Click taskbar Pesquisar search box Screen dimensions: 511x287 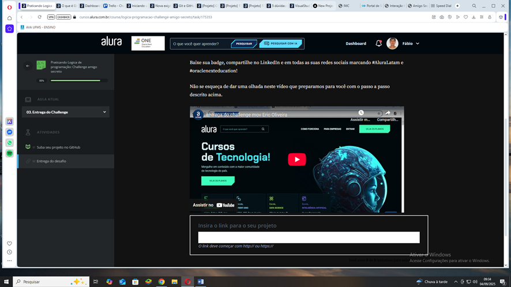coord(51,282)
